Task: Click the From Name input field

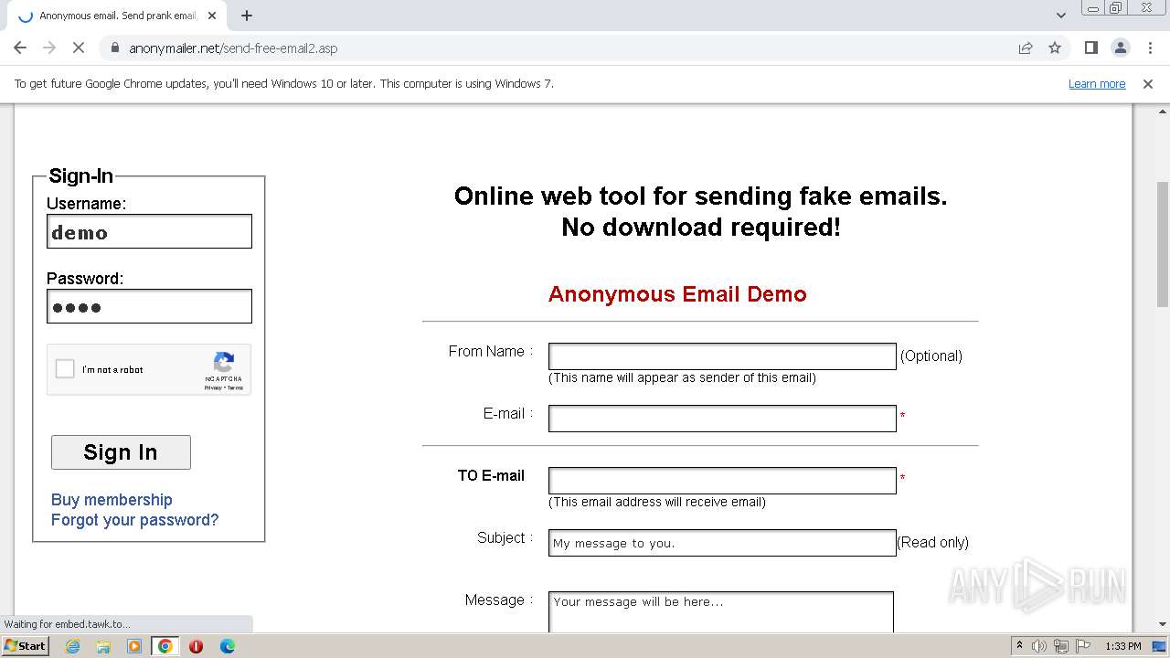Action: [722, 356]
